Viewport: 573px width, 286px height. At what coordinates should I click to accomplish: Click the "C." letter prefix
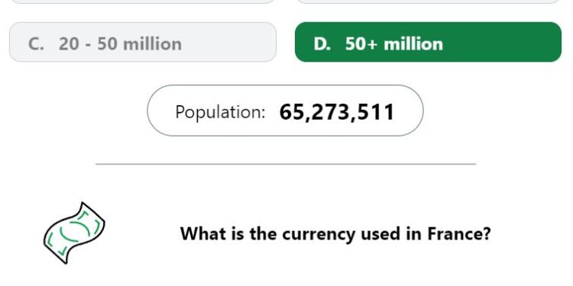(36, 44)
